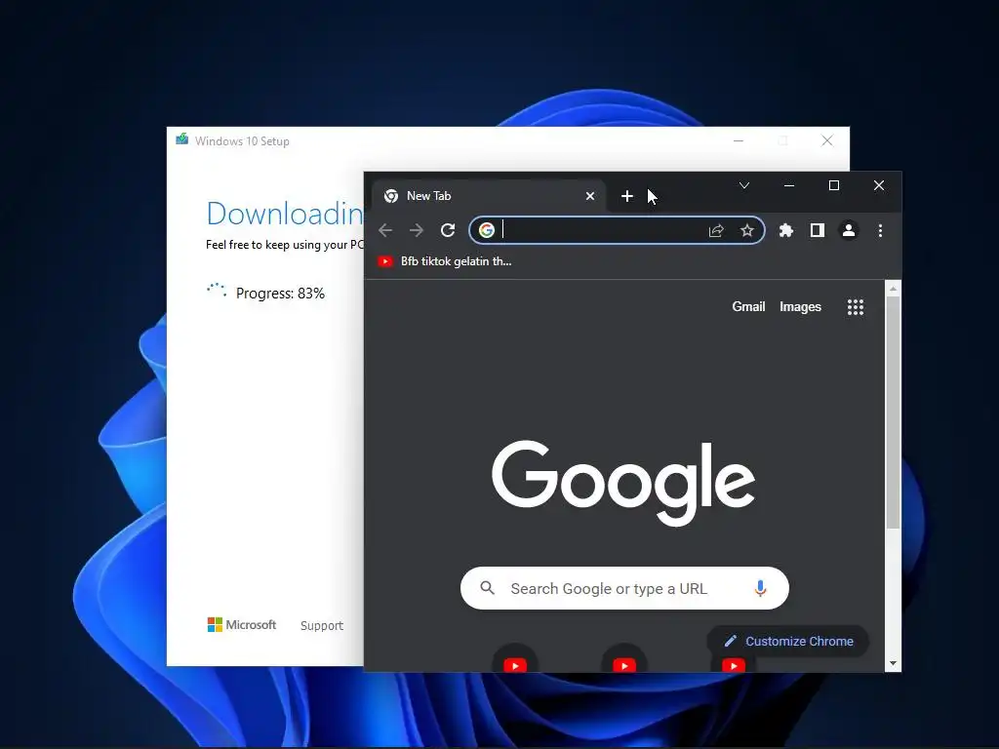Image resolution: width=999 pixels, height=749 pixels.
Task: Click the Google logo
Action: tap(623, 483)
